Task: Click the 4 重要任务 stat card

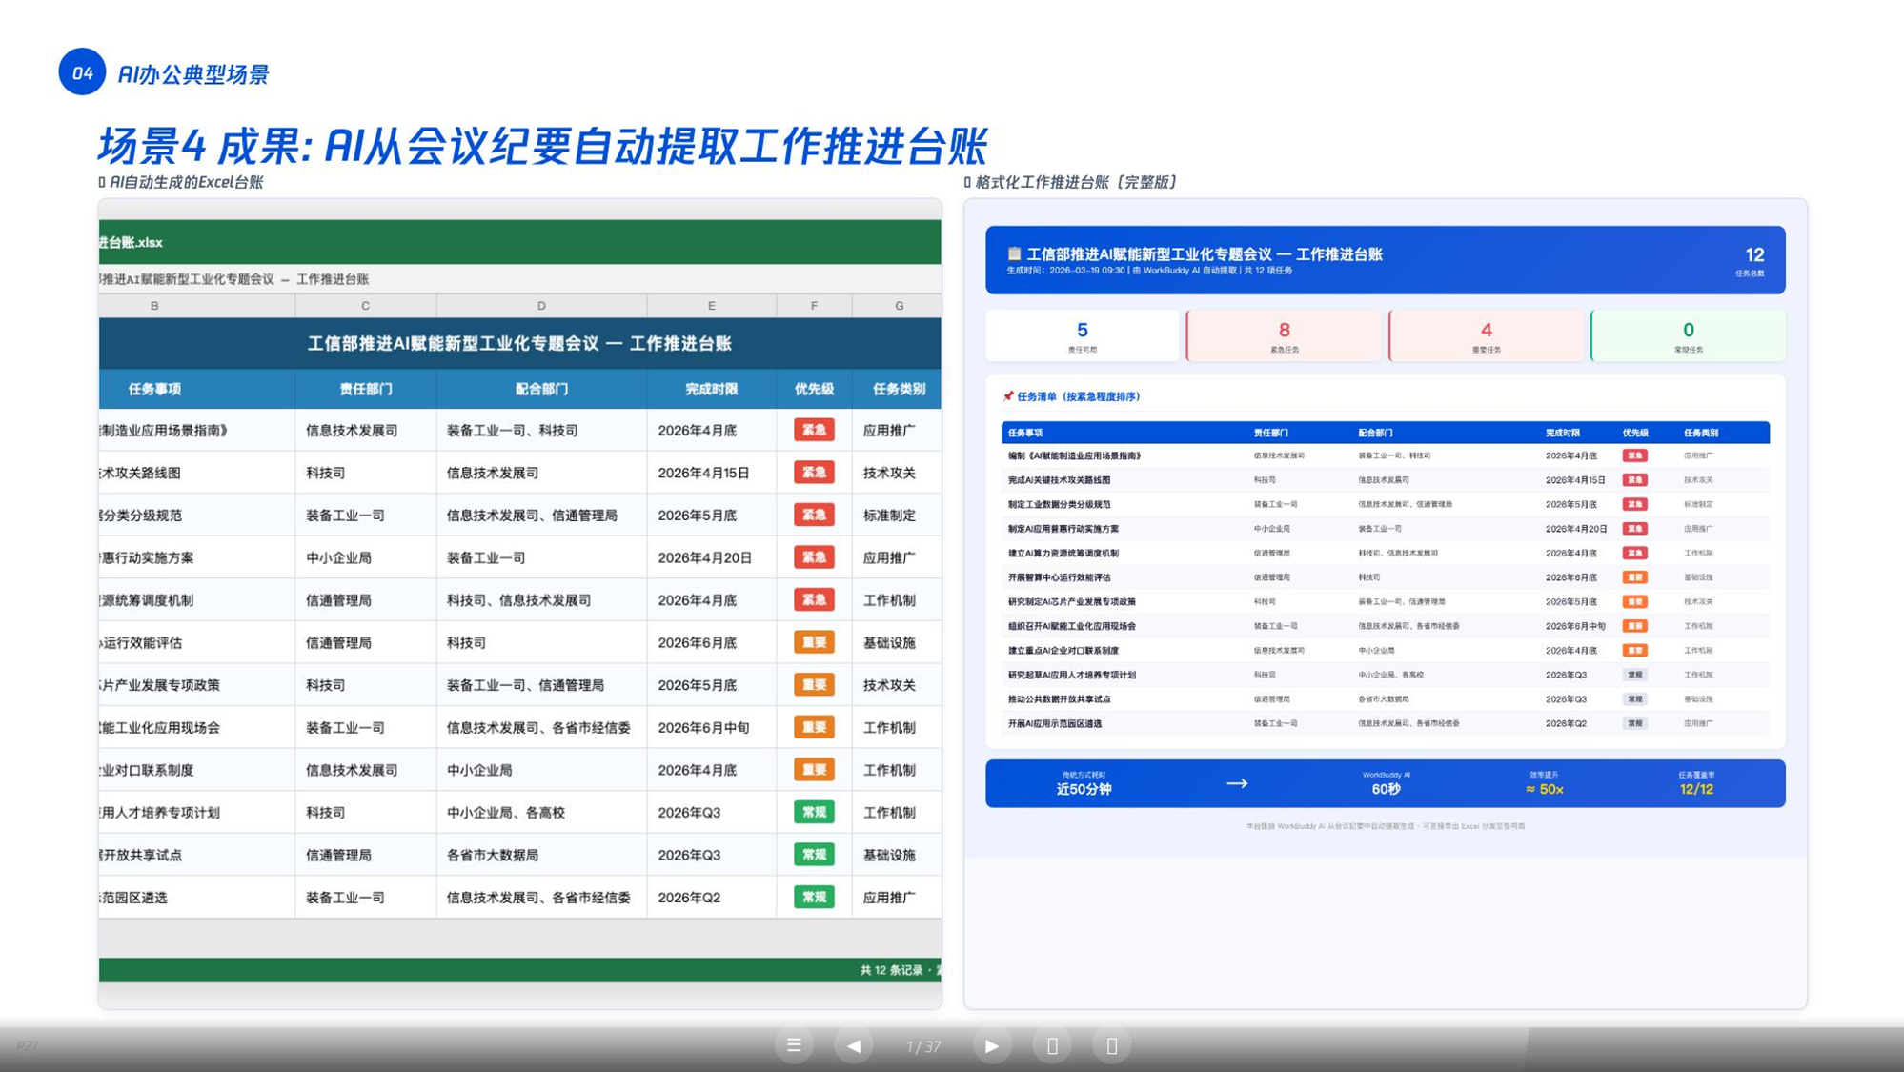Action: click(1486, 335)
